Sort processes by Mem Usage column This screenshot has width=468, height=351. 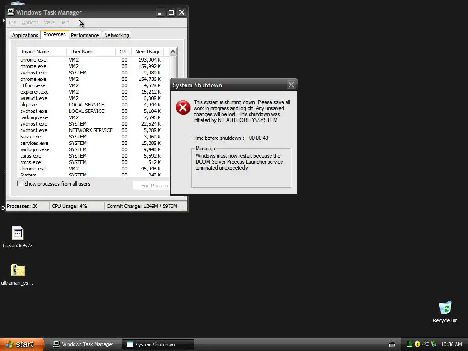coord(148,52)
